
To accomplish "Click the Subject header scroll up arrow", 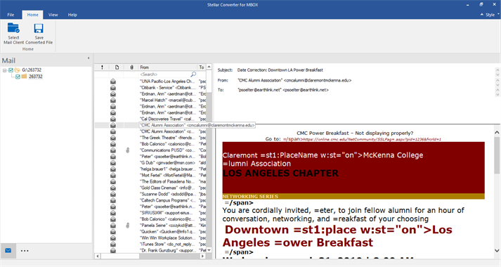I will click(x=497, y=70).
